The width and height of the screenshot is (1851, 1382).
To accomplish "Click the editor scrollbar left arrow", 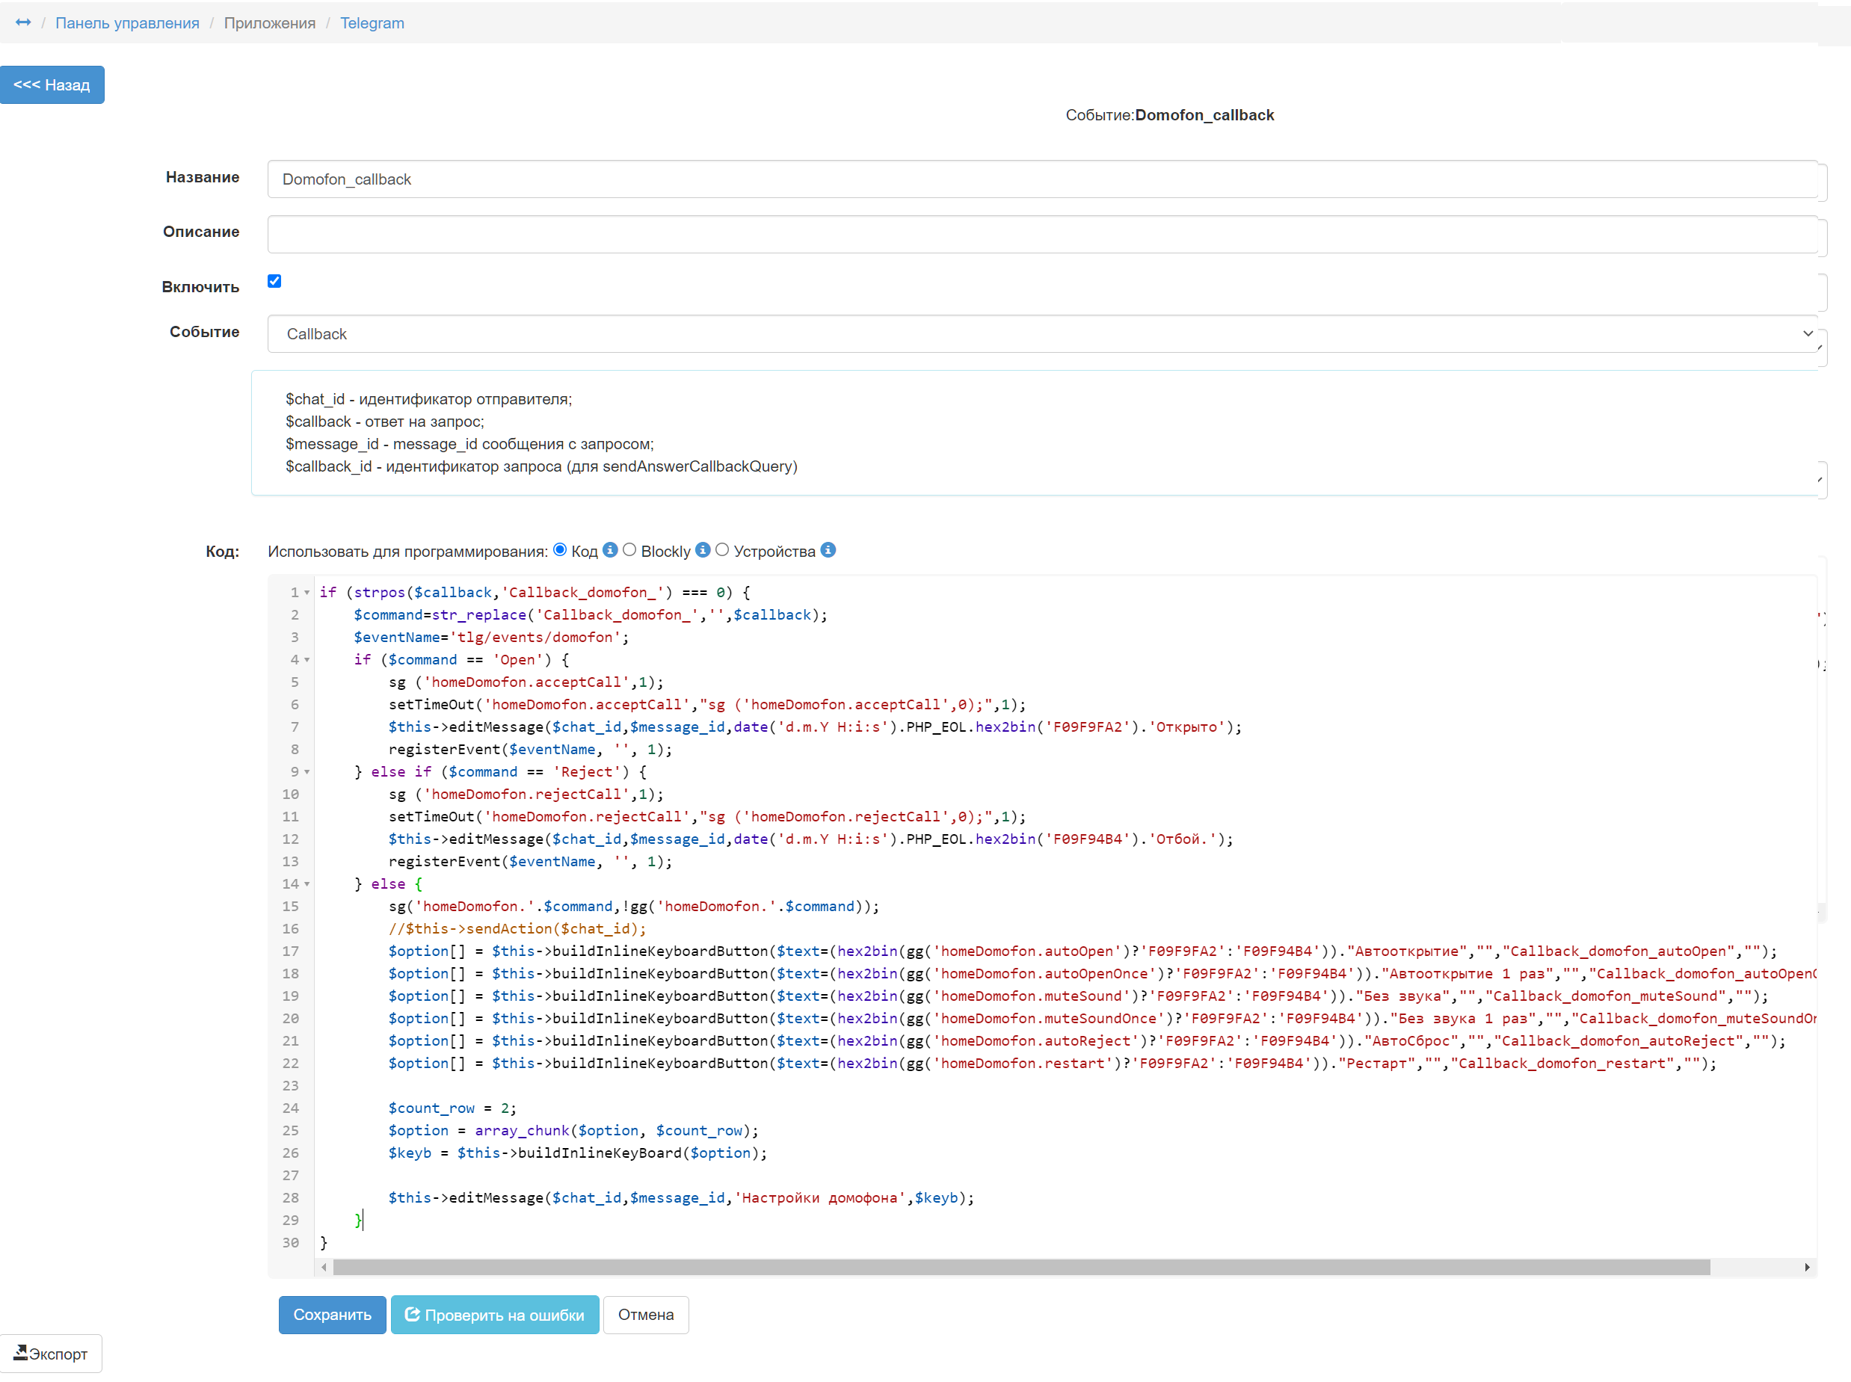I will (324, 1268).
